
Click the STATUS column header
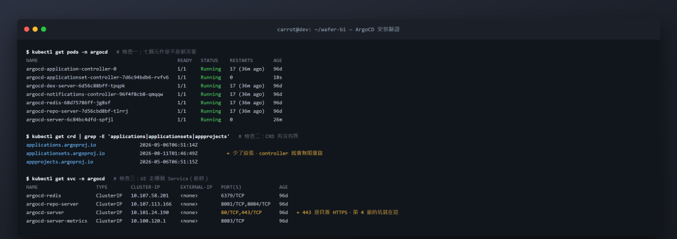click(x=210, y=60)
